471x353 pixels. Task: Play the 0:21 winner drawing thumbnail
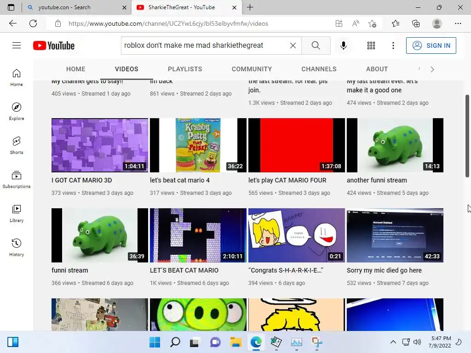coord(297,235)
